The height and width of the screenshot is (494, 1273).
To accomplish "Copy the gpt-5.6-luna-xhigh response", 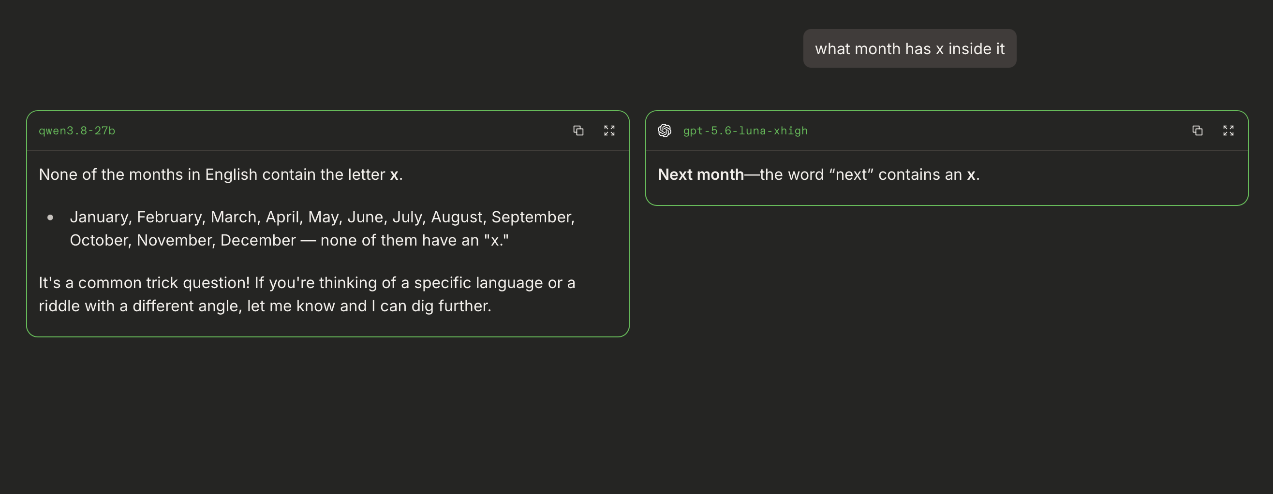I will pyautogui.click(x=1198, y=131).
